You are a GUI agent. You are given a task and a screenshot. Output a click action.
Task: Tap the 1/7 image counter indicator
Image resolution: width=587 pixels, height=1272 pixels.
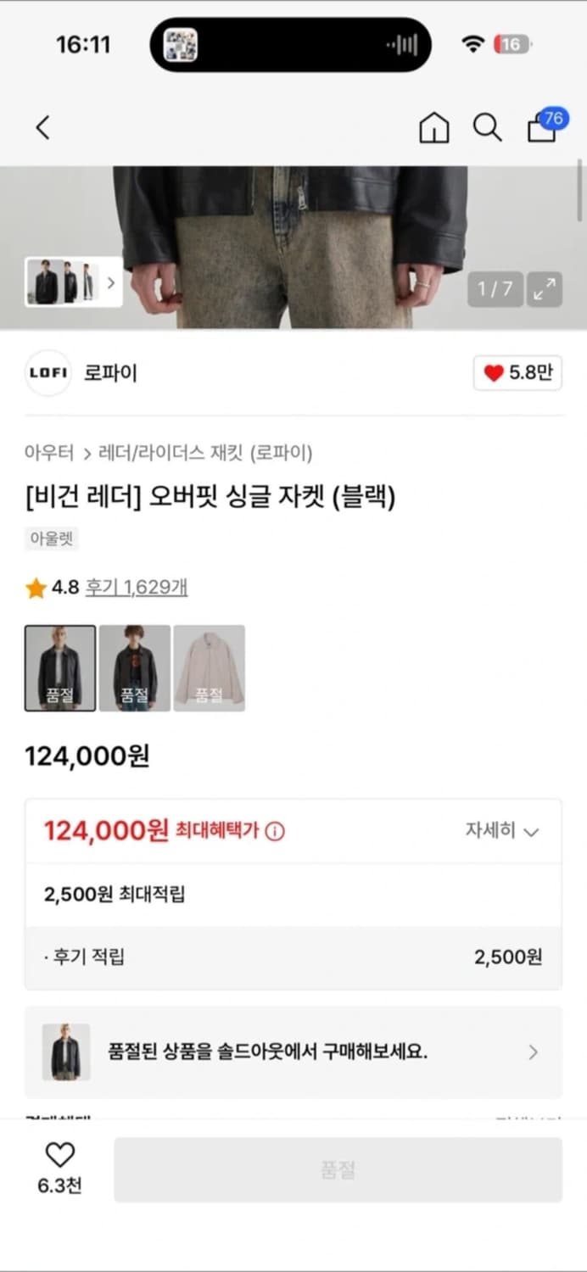[495, 289]
